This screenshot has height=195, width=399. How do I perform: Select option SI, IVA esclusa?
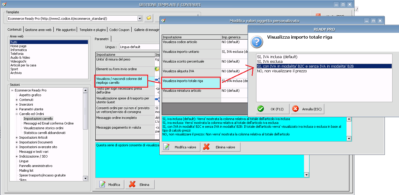324,61
